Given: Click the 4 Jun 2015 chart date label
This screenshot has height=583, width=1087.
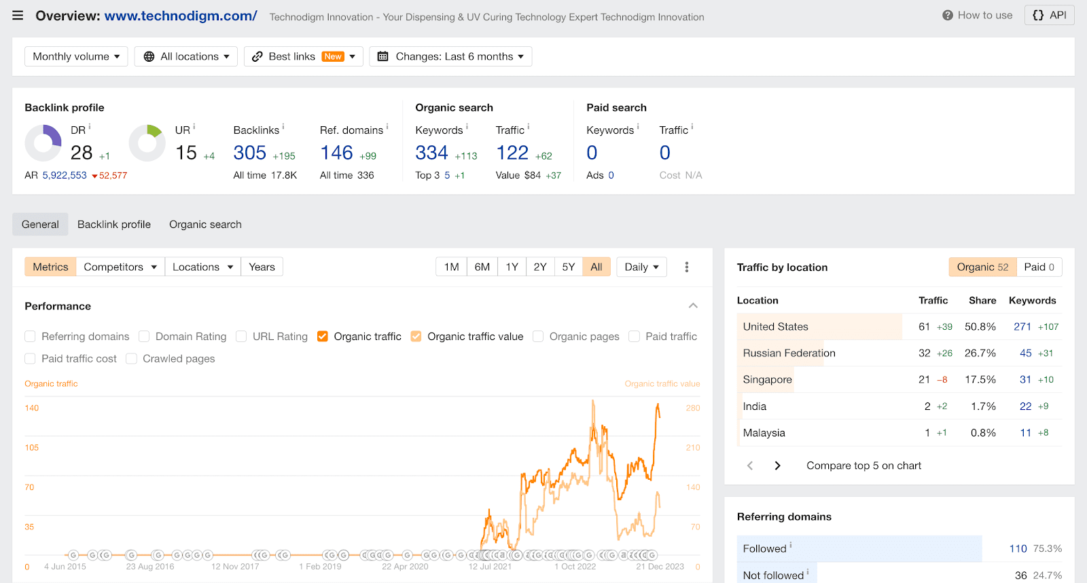Looking at the screenshot, I should (x=65, y=567).
